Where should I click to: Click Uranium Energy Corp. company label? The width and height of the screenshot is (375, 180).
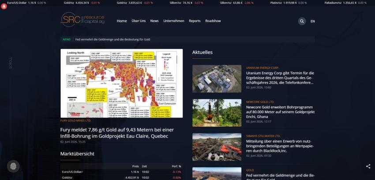[x=262, y=68]
